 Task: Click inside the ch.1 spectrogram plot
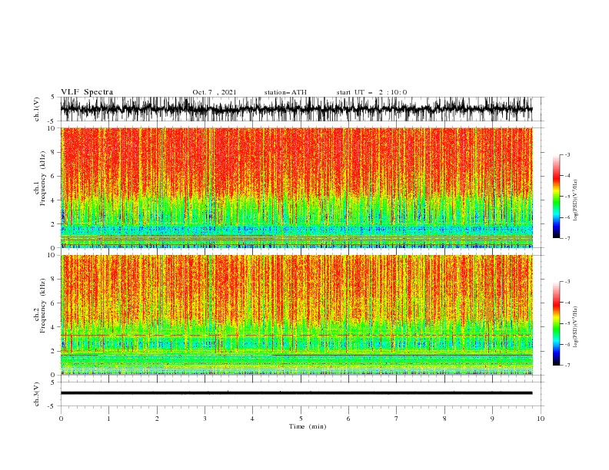coord(296,187)
